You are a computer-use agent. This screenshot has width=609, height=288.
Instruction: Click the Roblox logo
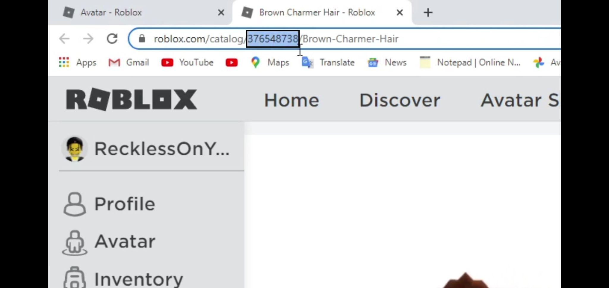(x=131, y=99)
